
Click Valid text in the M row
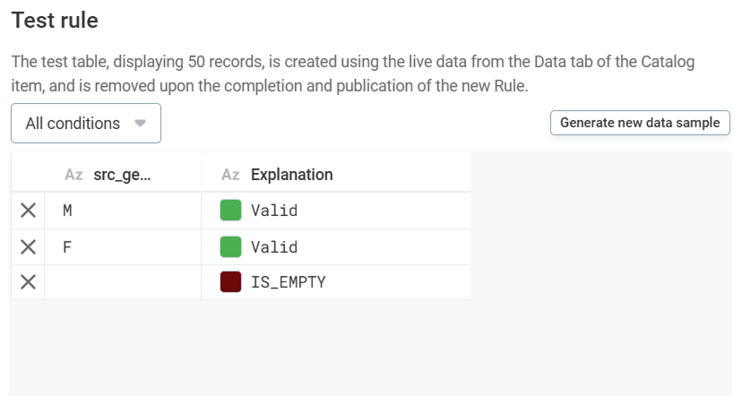274,211
